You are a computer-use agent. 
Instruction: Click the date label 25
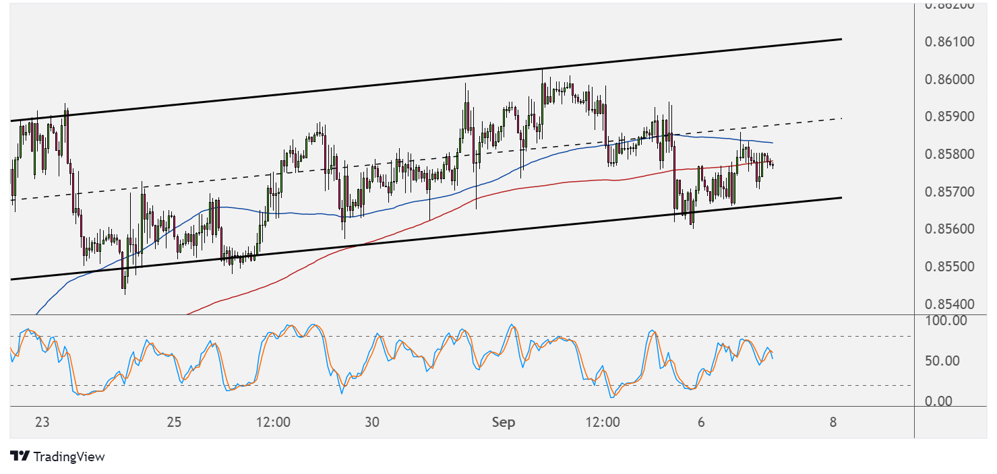174,422
